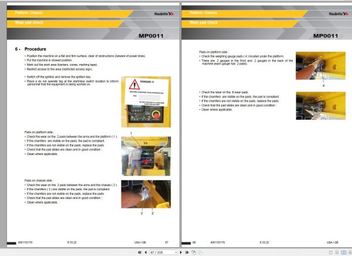352x256 pixels.
Task: Go to the next page
Action: pyautogui.click(x=181, y=252)
